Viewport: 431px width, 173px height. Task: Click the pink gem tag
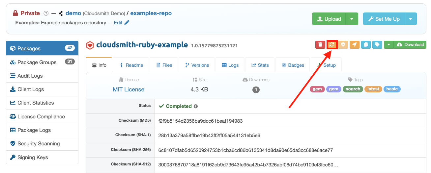[x=317, y=89]
